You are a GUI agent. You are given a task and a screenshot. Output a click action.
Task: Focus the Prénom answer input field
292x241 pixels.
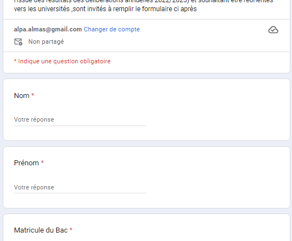(x=80, y=187)
